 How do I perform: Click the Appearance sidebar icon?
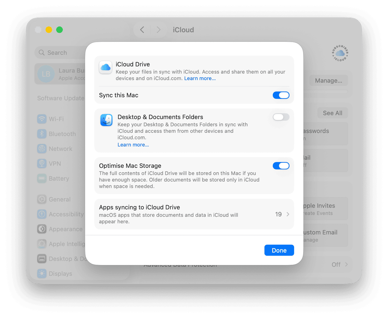coord(42,229)
